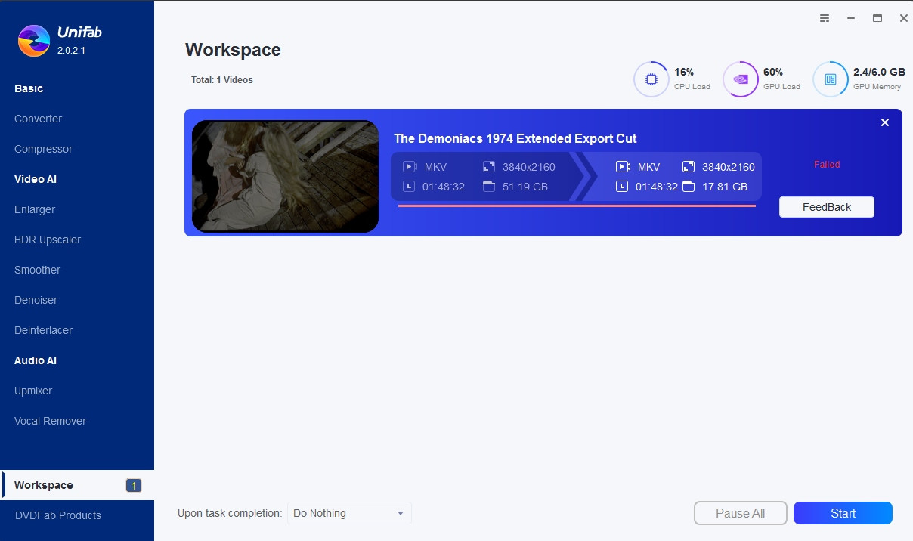Click the GPU Memory icon

tap(831, 79)
